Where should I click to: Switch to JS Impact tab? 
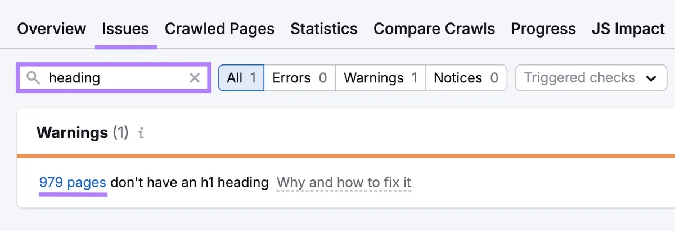[628, 29]
